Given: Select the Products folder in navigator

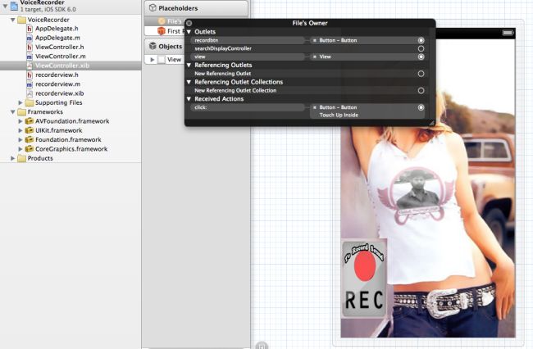Looking at the screenshot, I should pyautogui.click(x=39, y=158).
